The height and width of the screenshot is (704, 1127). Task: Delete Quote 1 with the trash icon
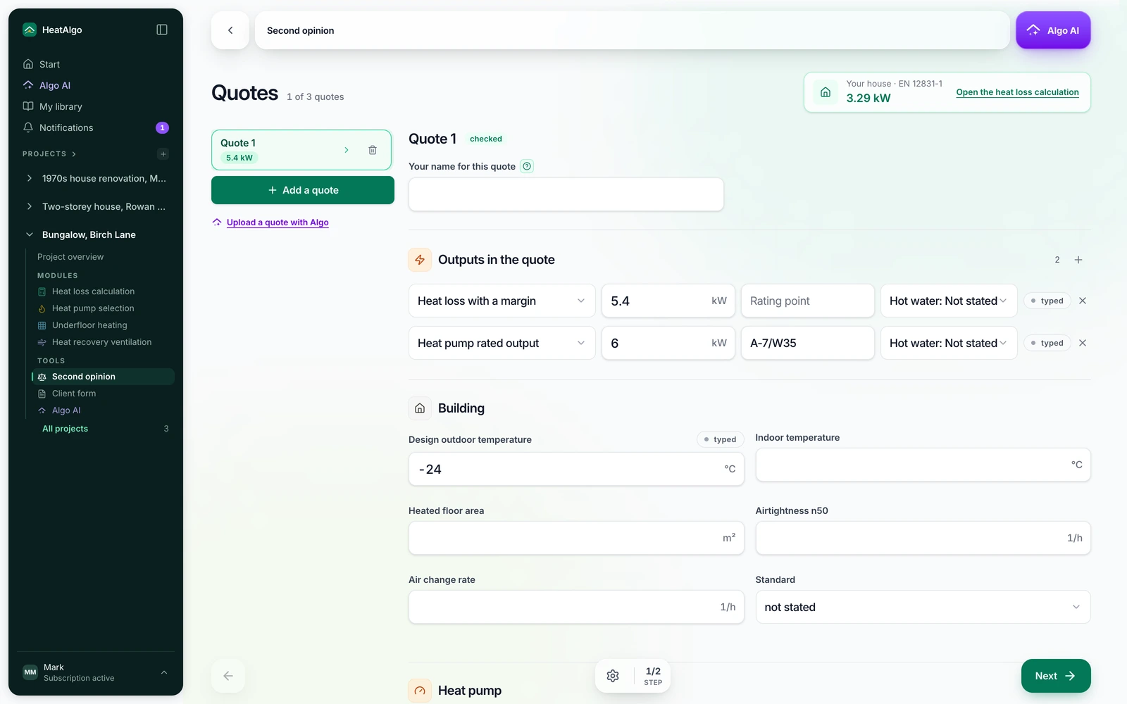pyautogui.click(x=373, y=150)
